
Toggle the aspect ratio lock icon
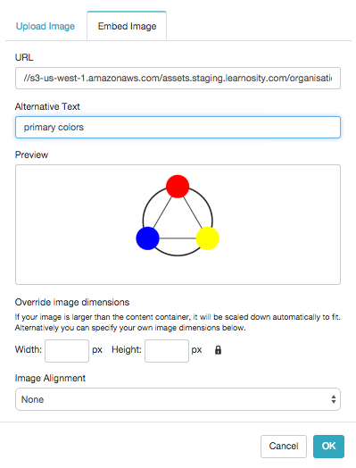coord(218,350)
